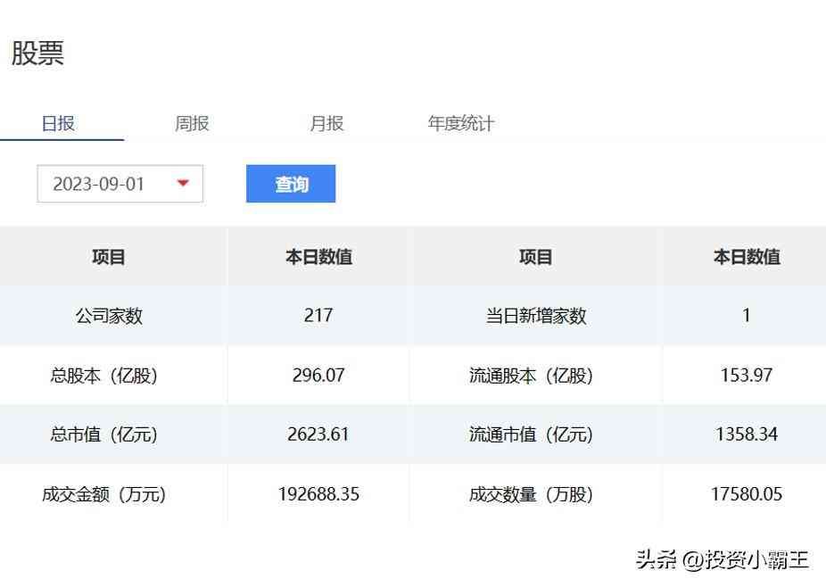This screenshot has width=826, height=587.
Task: Expand the date picker red arrow
Action: [x=183, y=184]
